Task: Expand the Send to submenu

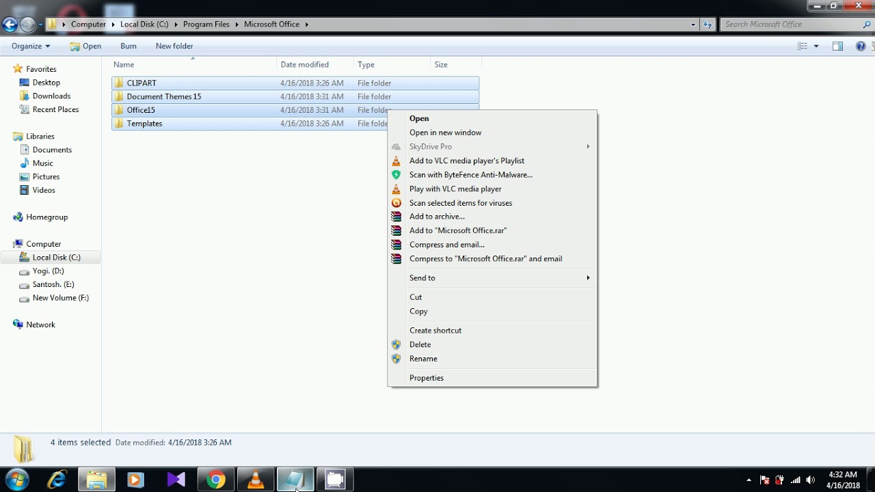Action: pyautogui.click(x=588, y=278)
